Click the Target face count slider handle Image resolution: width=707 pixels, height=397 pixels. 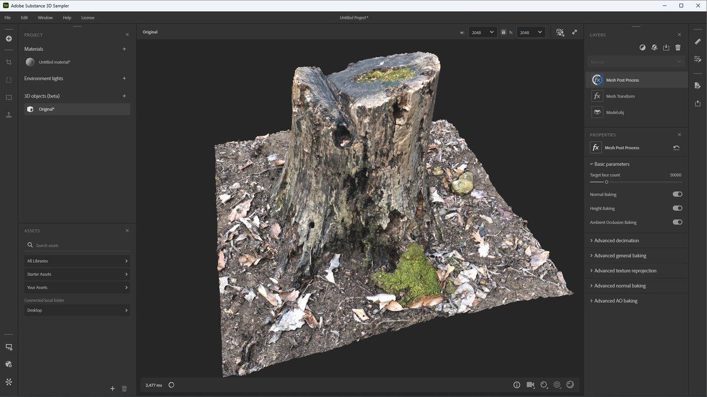(x=606, y=182)
